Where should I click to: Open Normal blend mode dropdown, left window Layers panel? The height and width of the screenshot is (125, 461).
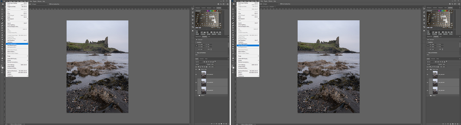[x=201, y=64]
